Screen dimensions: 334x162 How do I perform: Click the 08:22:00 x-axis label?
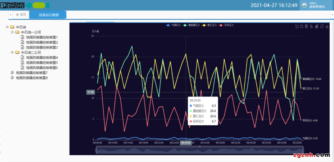pos(159,143)
